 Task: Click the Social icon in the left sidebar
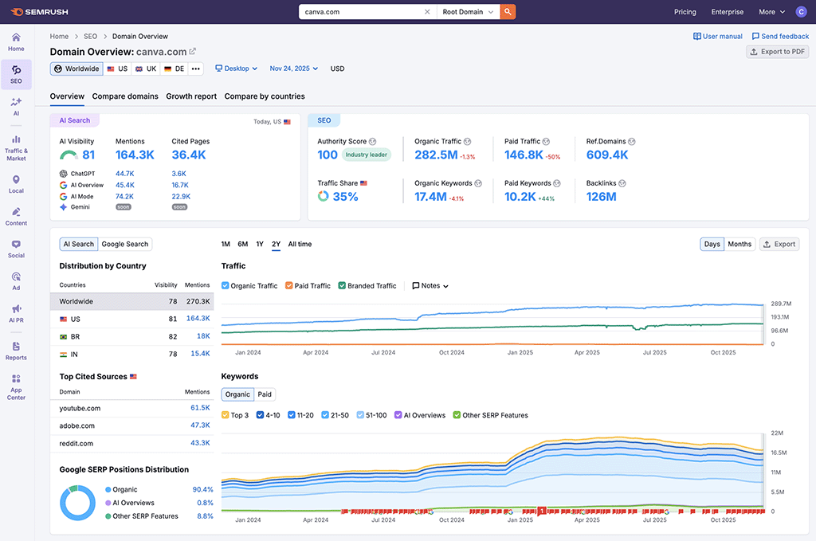[x=16, y=249]
